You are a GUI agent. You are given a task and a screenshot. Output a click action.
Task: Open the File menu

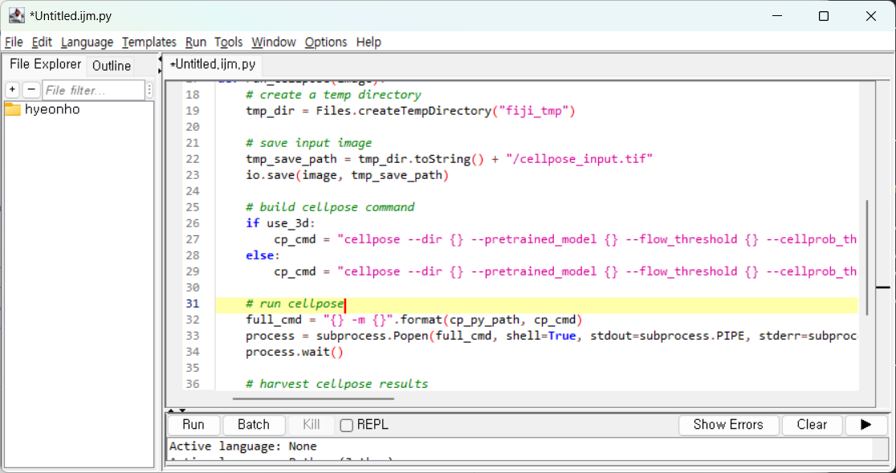[14, 43]
